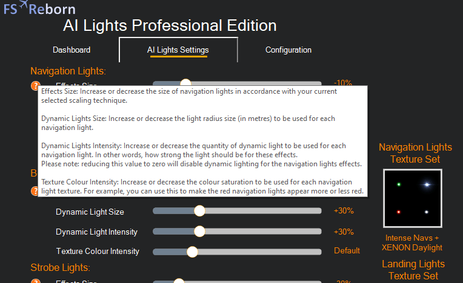Open the Dashboard tab
The height and width of the screenshot is (283, 463).
click(72, 50)
